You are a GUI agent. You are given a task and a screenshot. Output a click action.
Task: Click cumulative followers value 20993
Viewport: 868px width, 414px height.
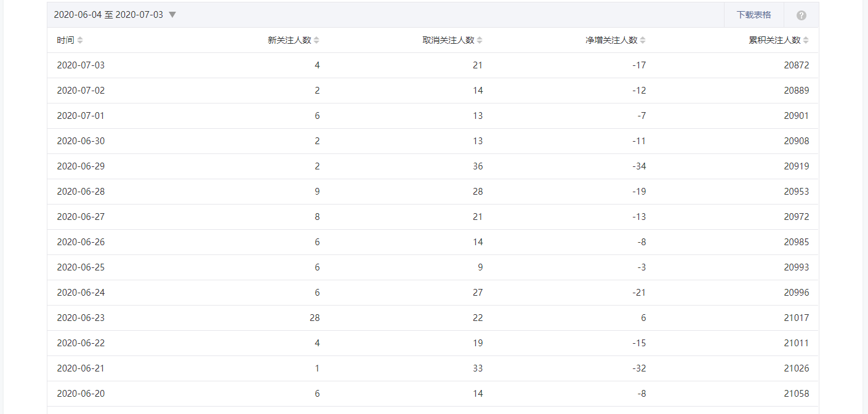(x=797, y=267)
